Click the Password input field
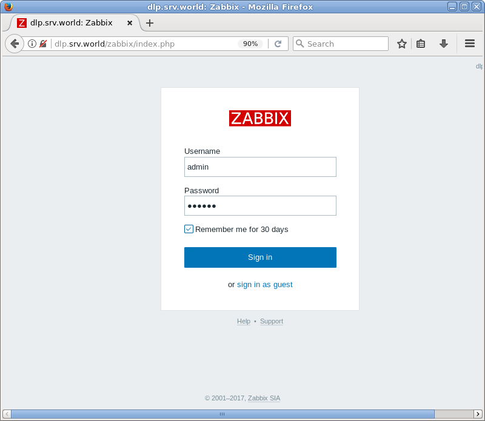 [260, 205]
